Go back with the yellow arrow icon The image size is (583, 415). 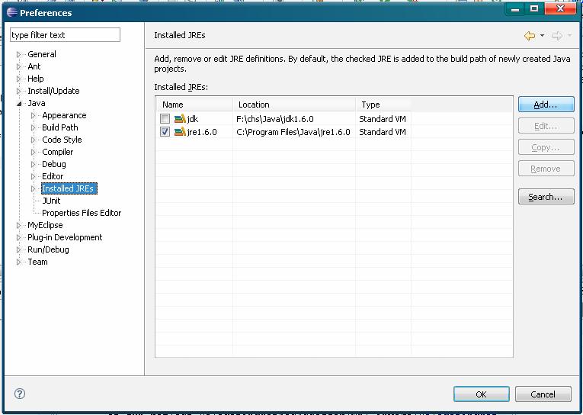[x=530, y=36]
